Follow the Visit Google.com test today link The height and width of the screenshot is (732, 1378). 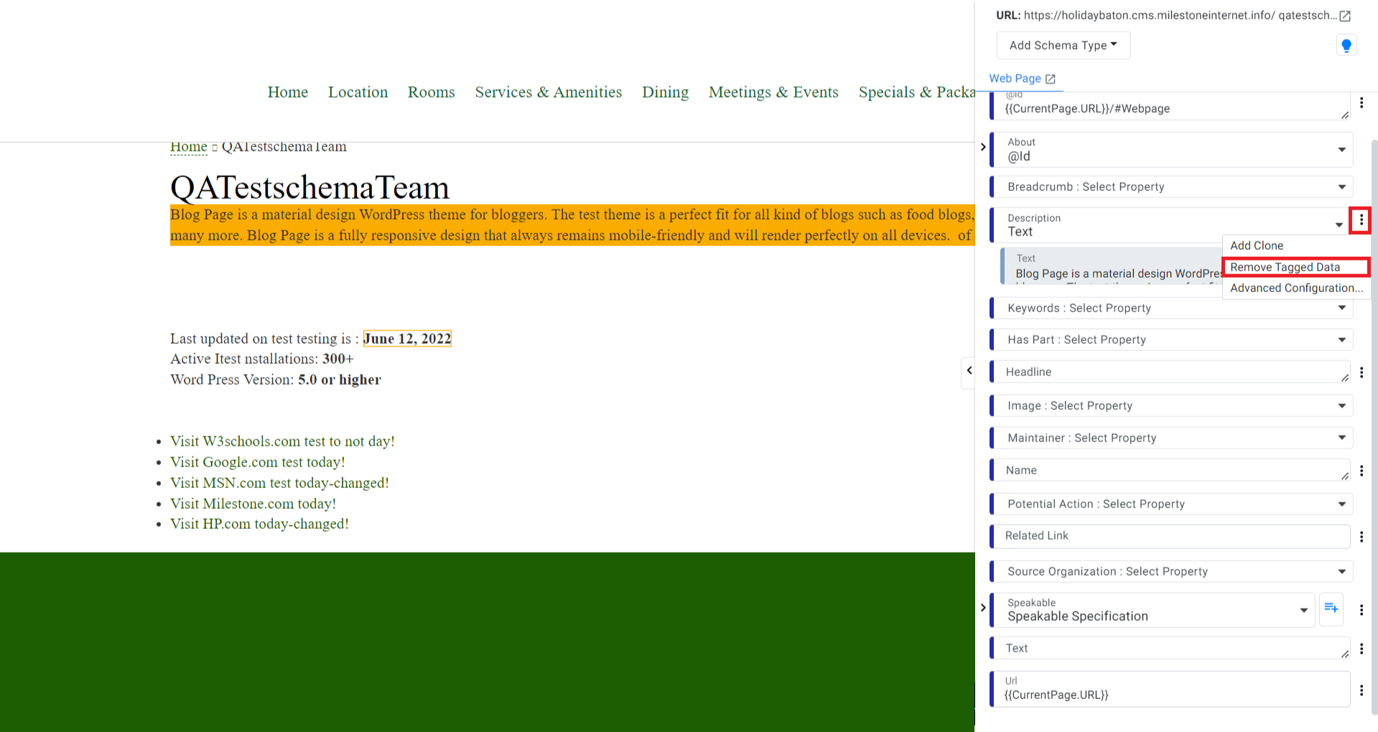pos(257,462)
